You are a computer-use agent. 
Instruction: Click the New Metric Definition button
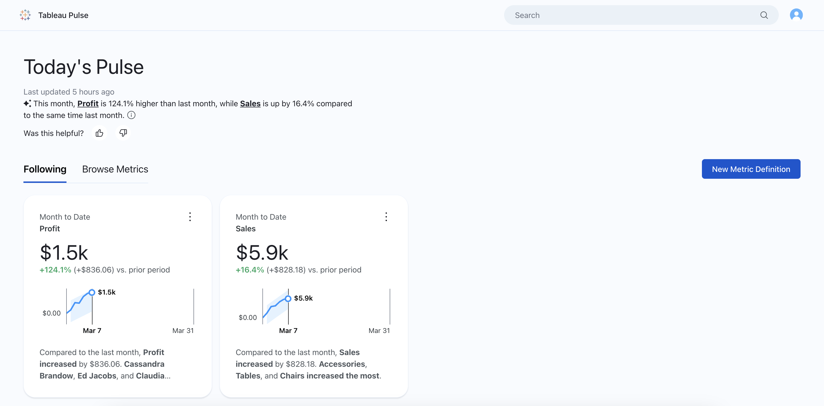click(751, 169)
